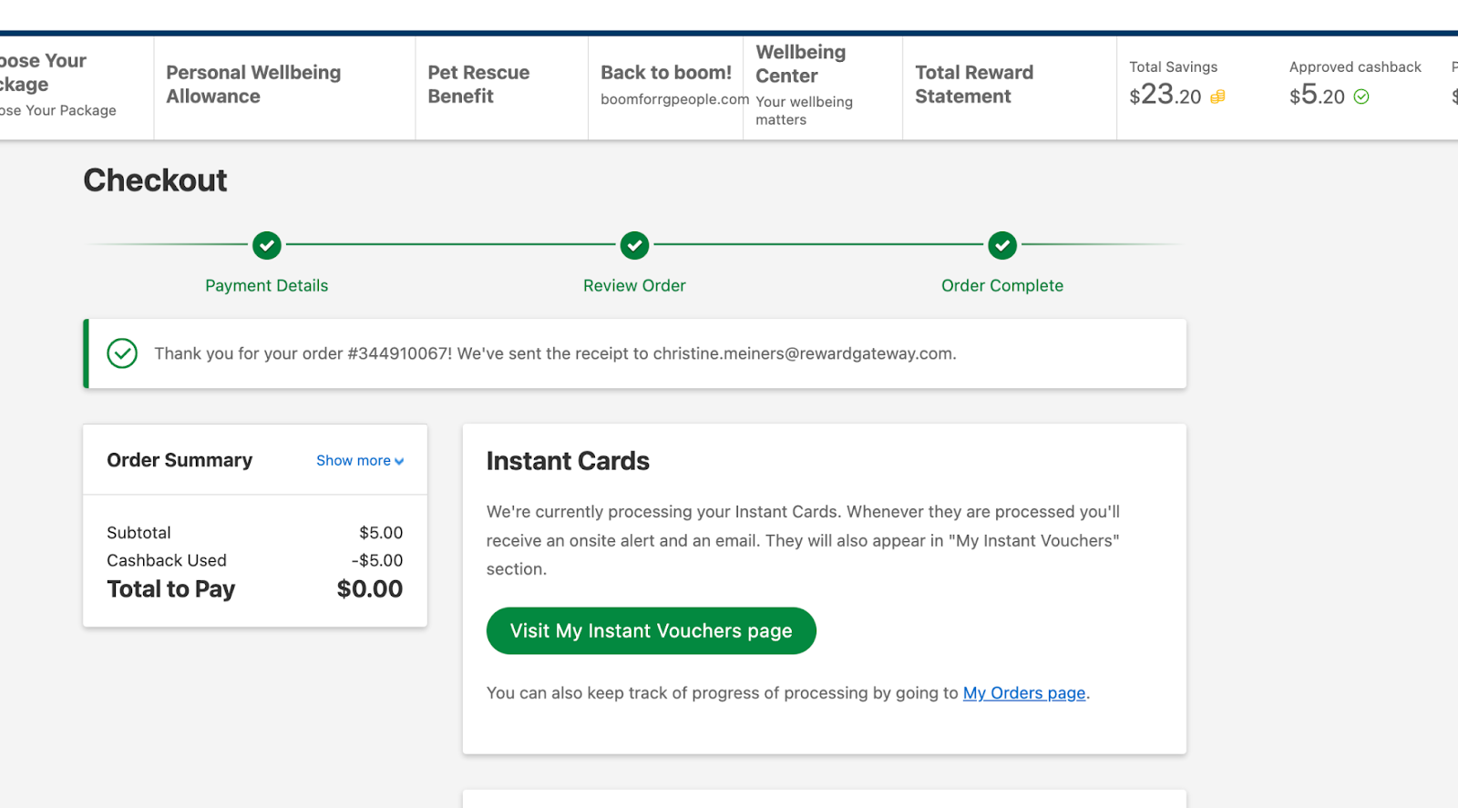Click the Approved cashback $5.20 amount
The width and height of the screenshot is (1458, 808).
1317,95
